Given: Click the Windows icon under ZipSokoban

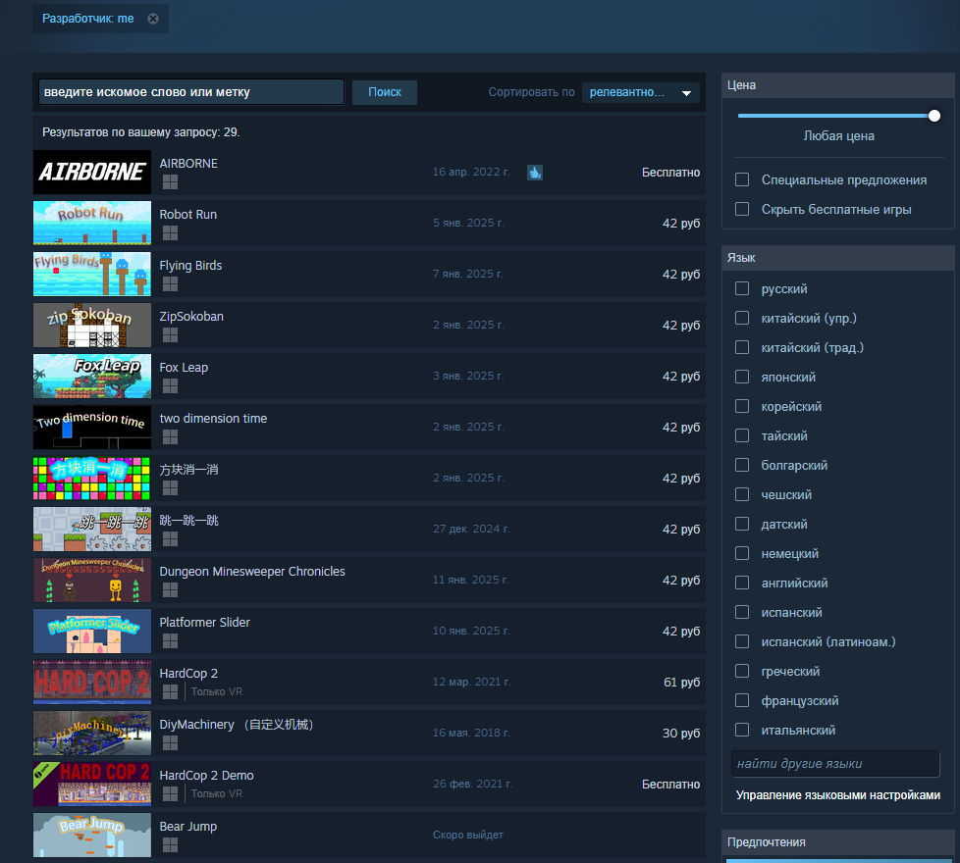Looking at the screenshot, I should (170, 335).
